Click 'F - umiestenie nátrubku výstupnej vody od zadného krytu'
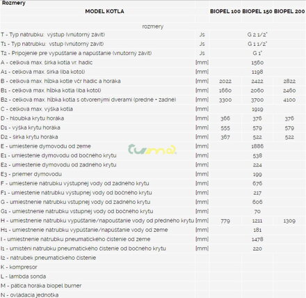306x298 pixels. [75, 183]
